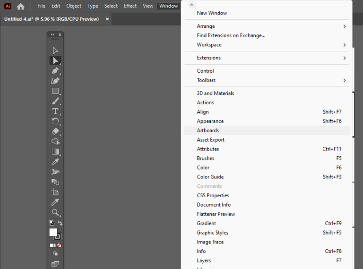363x269 pixels.
Task: Click the Stroke color box
Action: pos(58,236)
